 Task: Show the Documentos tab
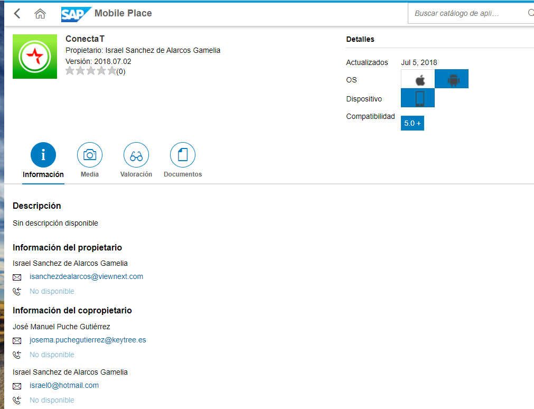click(x=183, y=155)
